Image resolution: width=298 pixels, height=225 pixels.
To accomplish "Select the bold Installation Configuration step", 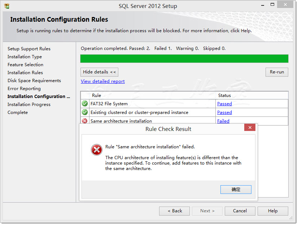I will [39, 96].
